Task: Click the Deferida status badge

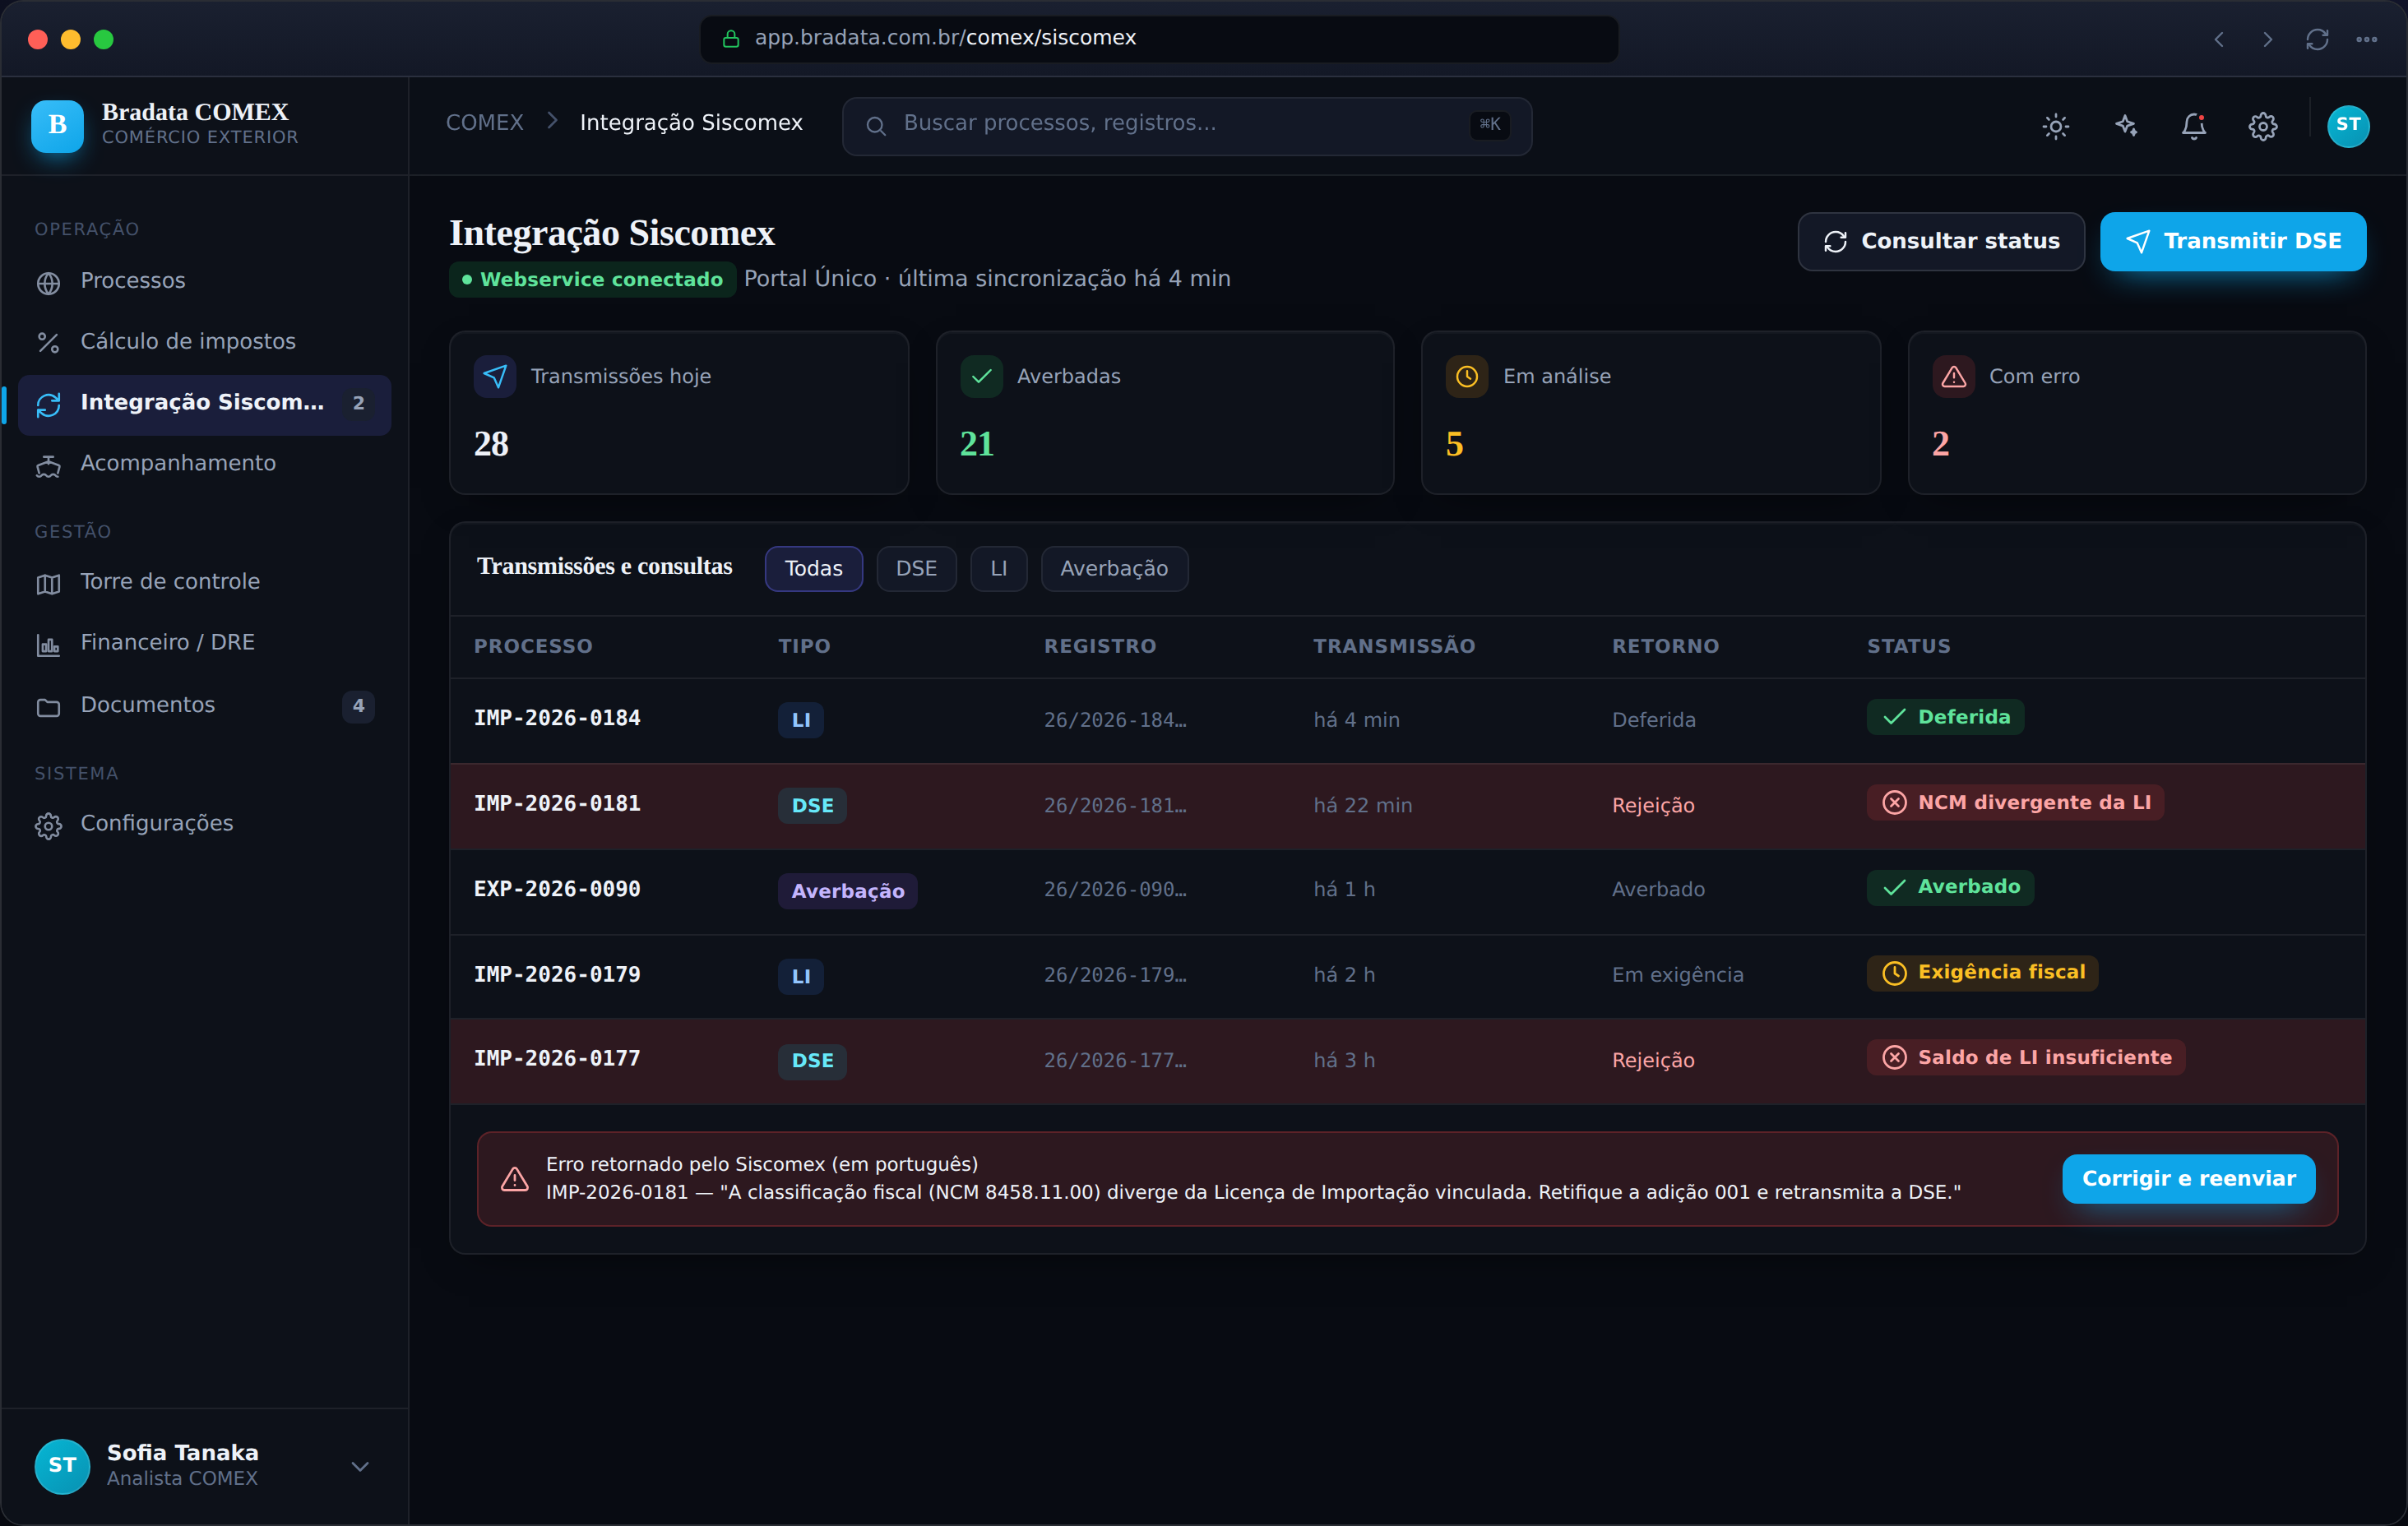Action: tap(1945, 718)
